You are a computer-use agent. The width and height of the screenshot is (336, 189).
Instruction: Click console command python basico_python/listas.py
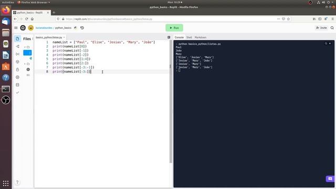click(199, 44)
